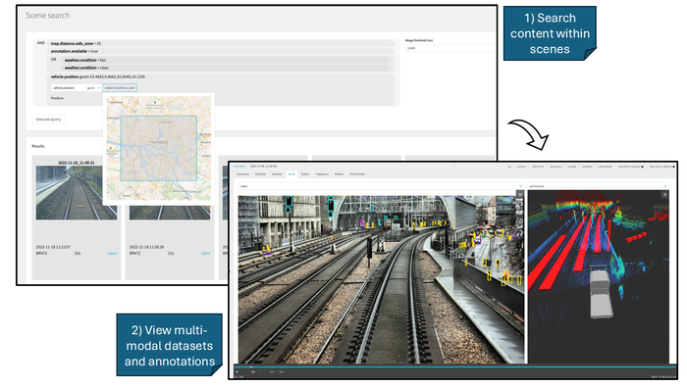Click the vehicle.position field selector

[68, 88]
